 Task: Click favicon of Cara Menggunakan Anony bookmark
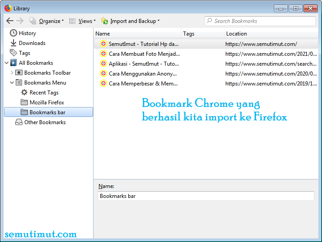click(x=103, y=74)
